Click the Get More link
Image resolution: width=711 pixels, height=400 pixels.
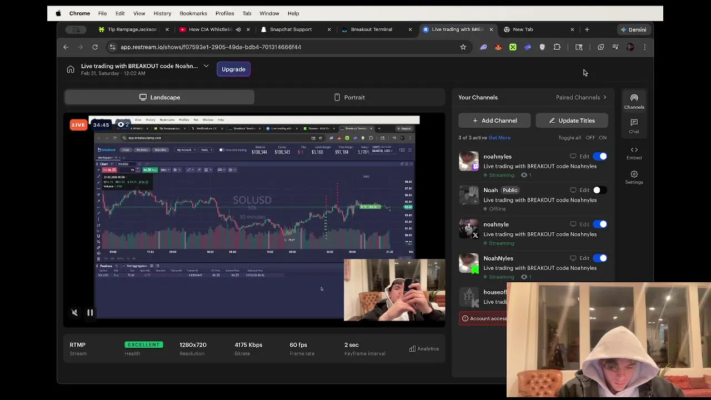499,138
